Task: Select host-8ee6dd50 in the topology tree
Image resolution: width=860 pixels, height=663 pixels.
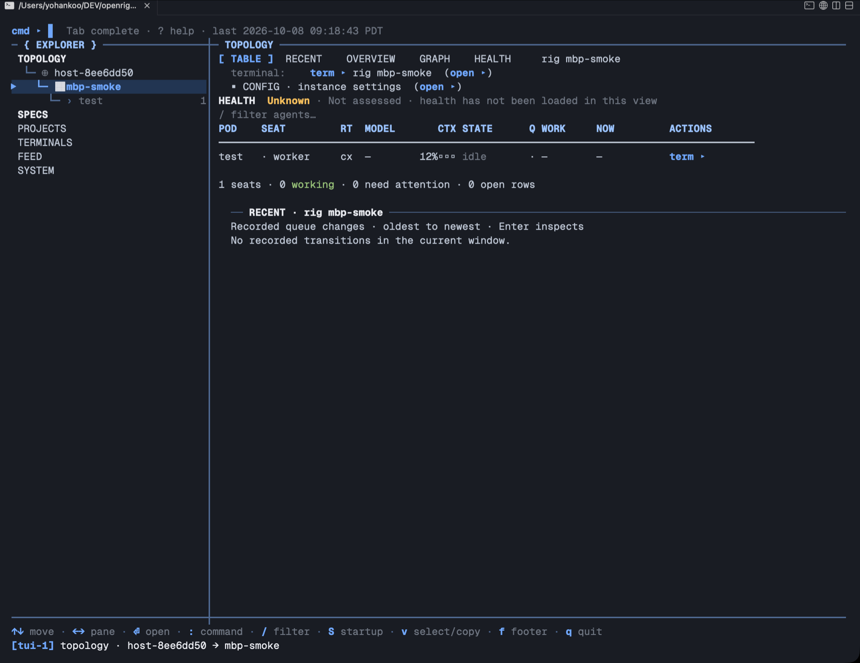Action: point(94,73)
